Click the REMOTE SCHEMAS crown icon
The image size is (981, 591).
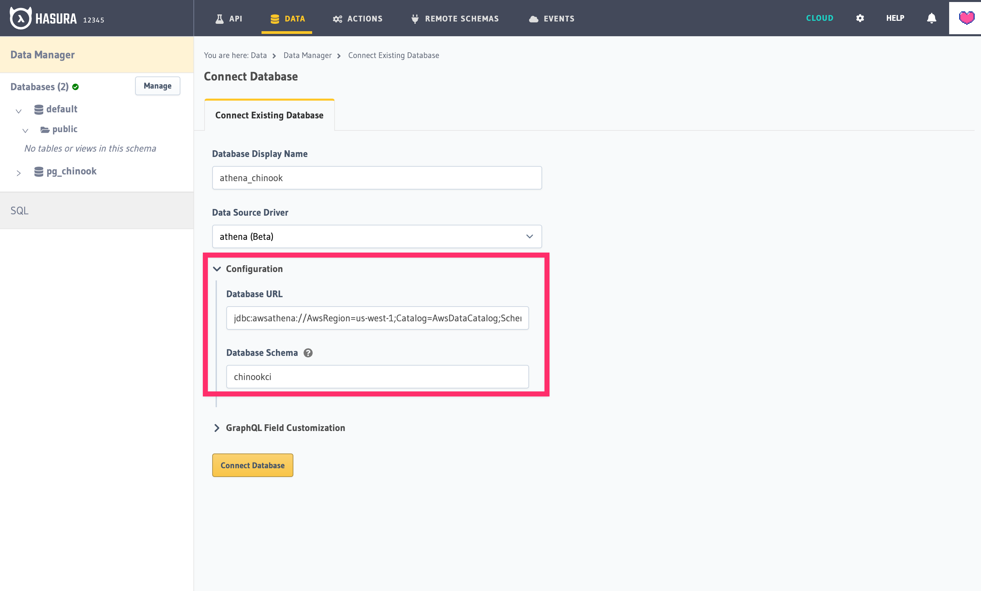[415, 18]
